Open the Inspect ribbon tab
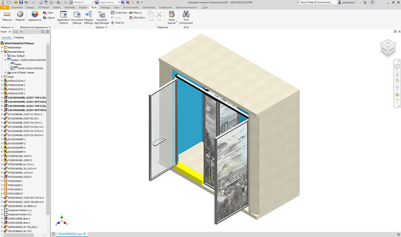Screen dimensions: 401x237 (x=83, y=8)
